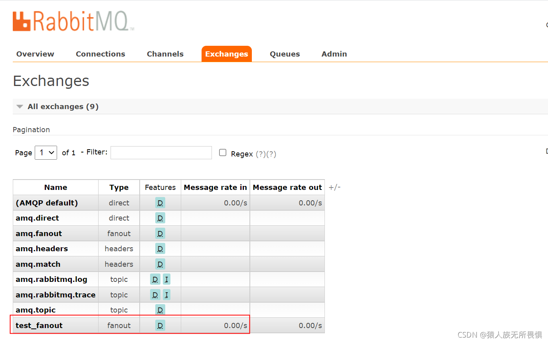Viewport: 548px width, 342px height.
Task: Click the second Regex help (?) link
Action: tap(271, 154)
